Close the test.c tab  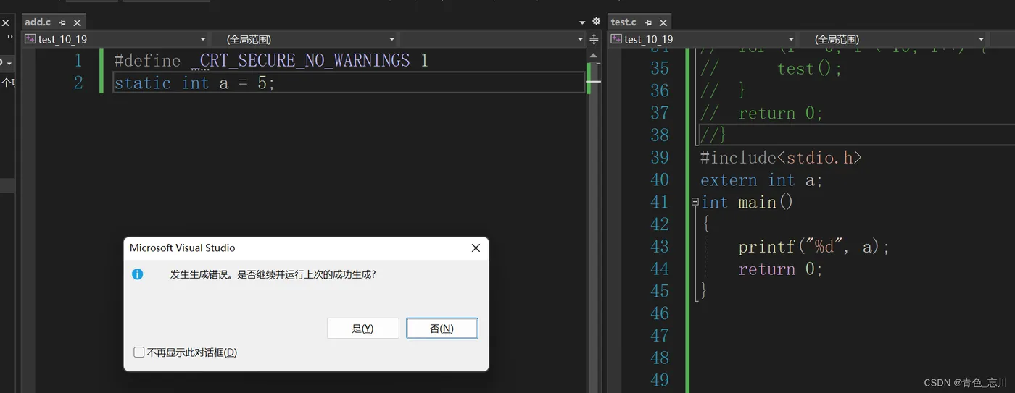pos(663,23)
